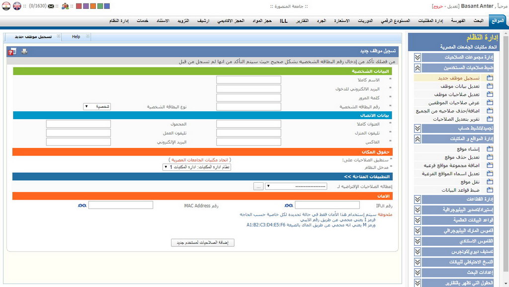The image size is (509, 287).
Task: Click folder icon for ضبط قواعد البيانات
Action: tap(490, 190)
